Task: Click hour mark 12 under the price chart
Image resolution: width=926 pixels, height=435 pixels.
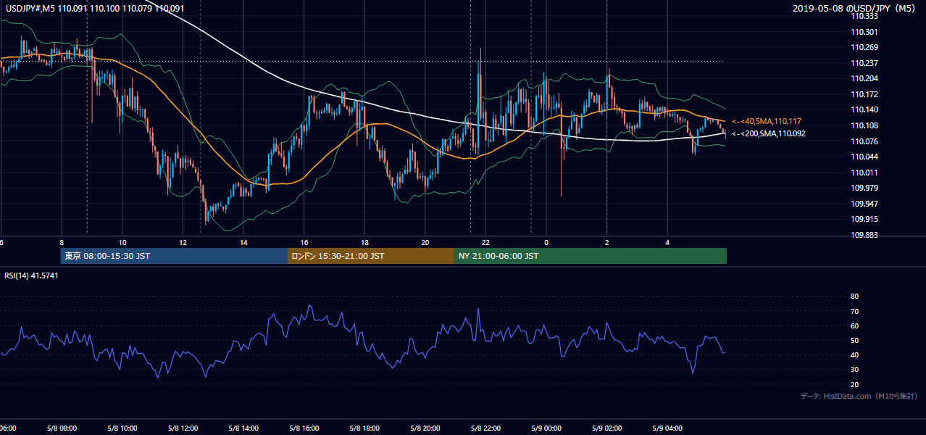Action: pos(183,242)
